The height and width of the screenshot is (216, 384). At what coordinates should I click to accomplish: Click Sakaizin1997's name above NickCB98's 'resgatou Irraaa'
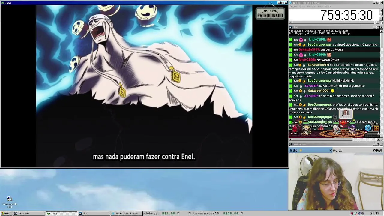[309, 50]
